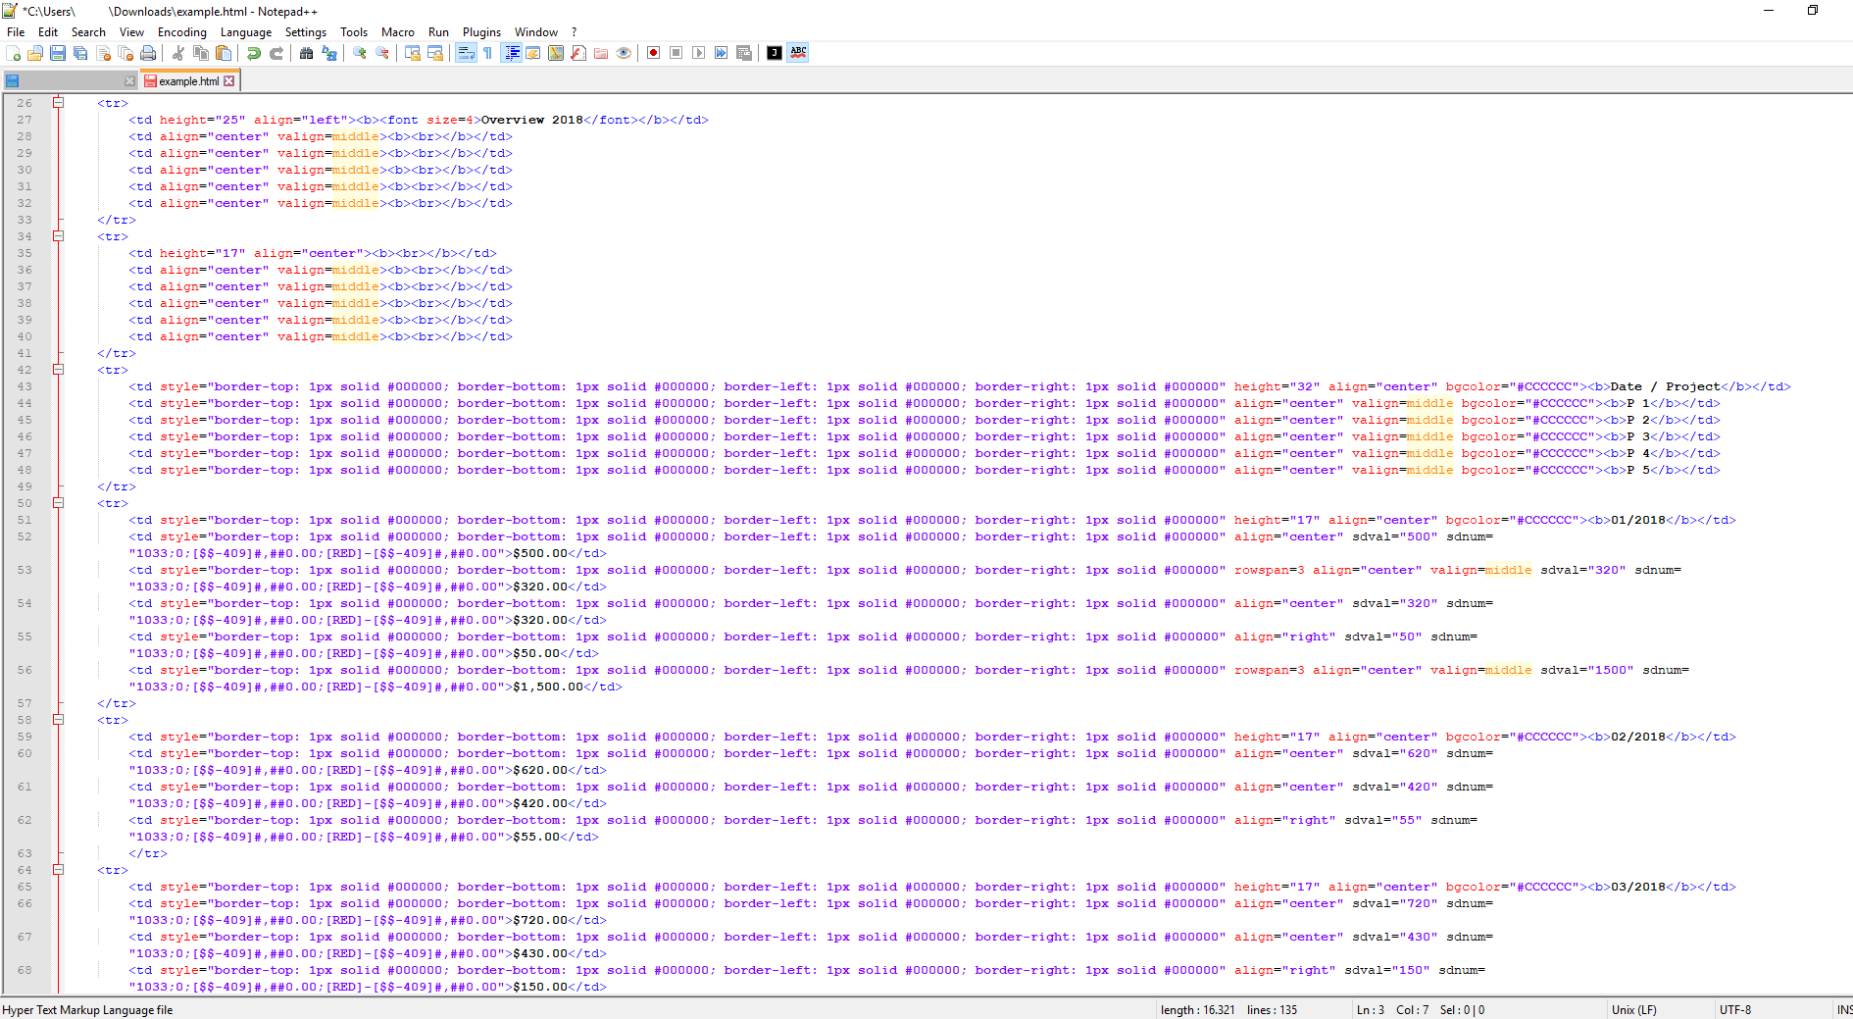
Task: Select the Print icon
Action: [x=147, y=53]
